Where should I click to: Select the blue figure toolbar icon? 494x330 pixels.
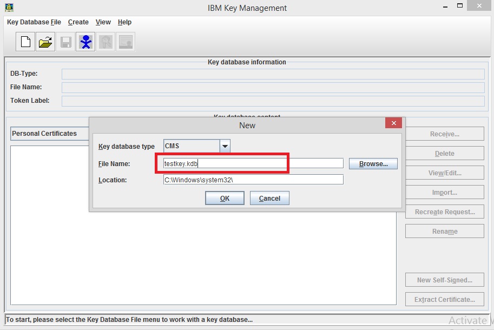[85, 42]
